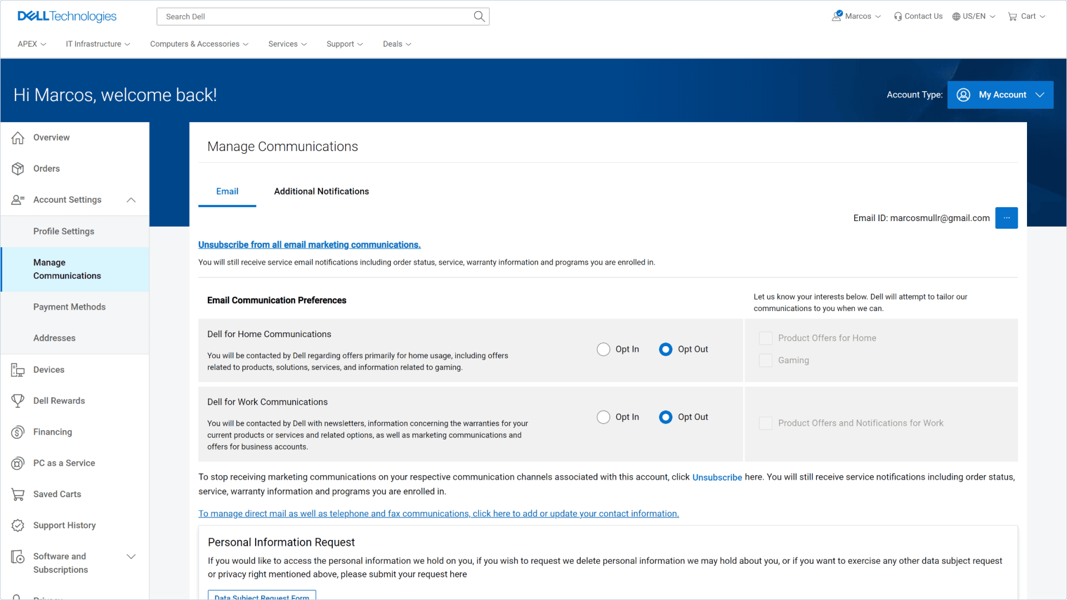Click the Dell Rewards trophy icon
This screenshot has width=1067, height=600.
click(18, 401)
